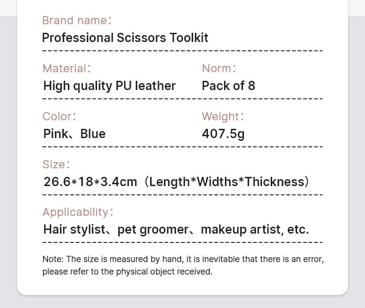Click the "please refer to the physical object" line
This screenshot has height=308, width=365.
(x=128, y=272)
